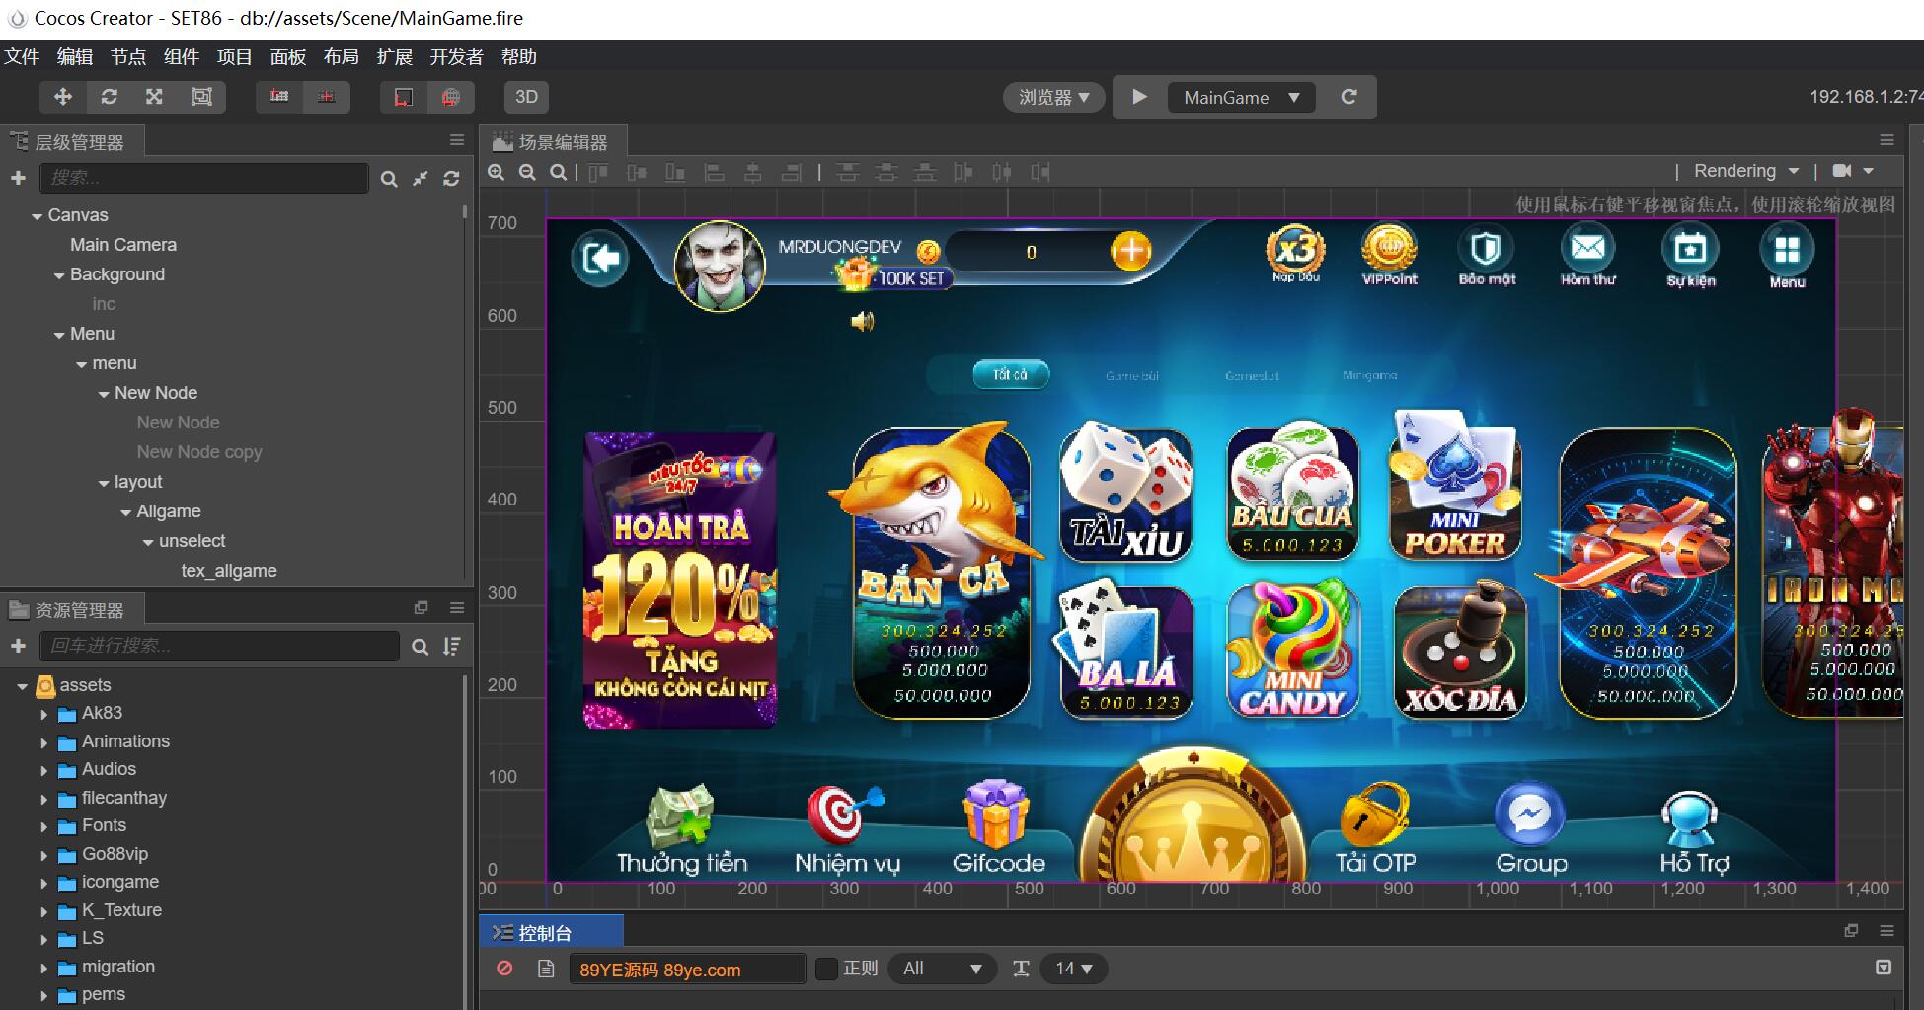The image size is (1924, 1010).
Task: Open the 文件 menu
Action: point(22,57)
